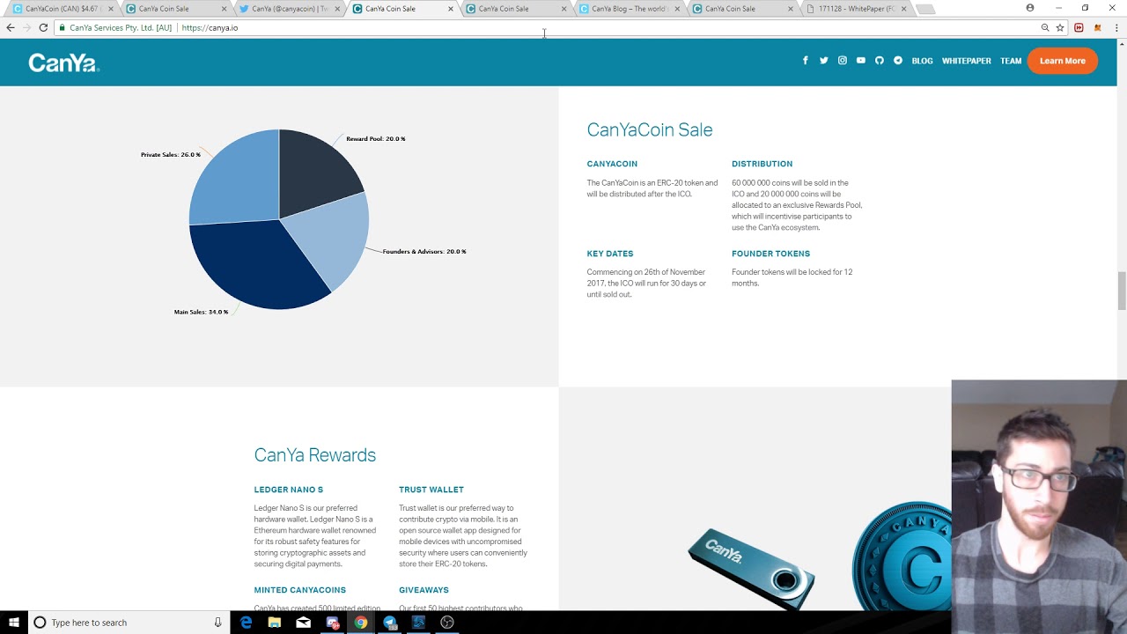This screenshot has height=634, width=1127.
Task: Click the 'GIVEAWAYS' subheading
Action: pyautogui.click(x=424, y=590)
